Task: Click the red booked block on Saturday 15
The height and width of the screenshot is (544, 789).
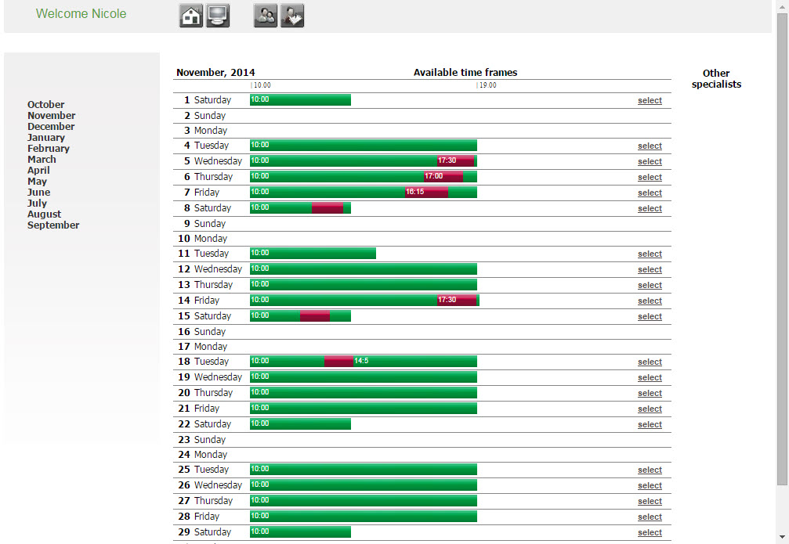Action: (x=315, y=316)
